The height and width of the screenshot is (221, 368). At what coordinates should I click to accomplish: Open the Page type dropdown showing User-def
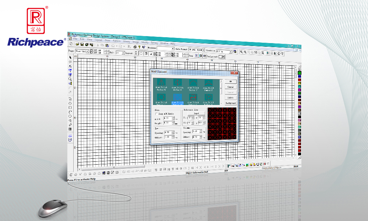pyautogui.click(x=88, y=52)
